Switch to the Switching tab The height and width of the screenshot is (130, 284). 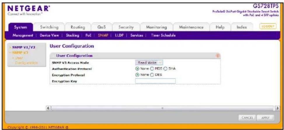click(49, 27)
